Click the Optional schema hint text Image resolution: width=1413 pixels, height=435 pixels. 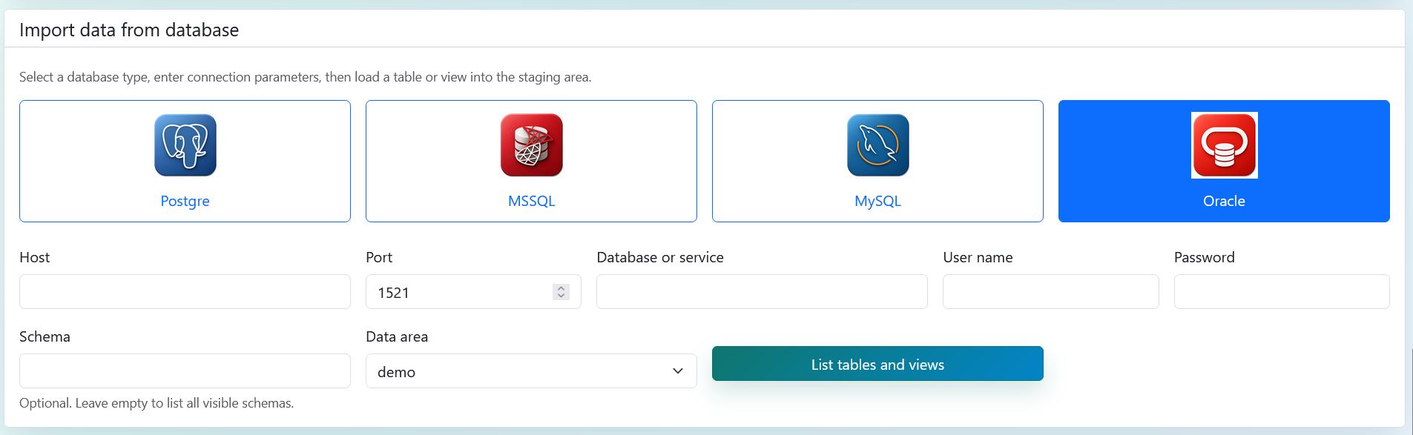click(x=157, y=403)
